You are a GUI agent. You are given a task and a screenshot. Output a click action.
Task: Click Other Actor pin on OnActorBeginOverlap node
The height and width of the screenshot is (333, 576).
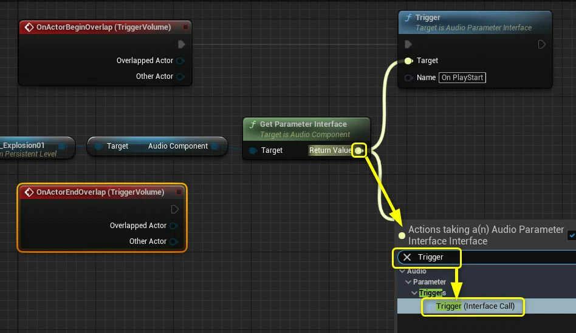pyautogui.click(x=180, y=76)
